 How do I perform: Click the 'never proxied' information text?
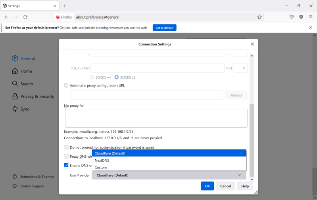click(113, 138)
